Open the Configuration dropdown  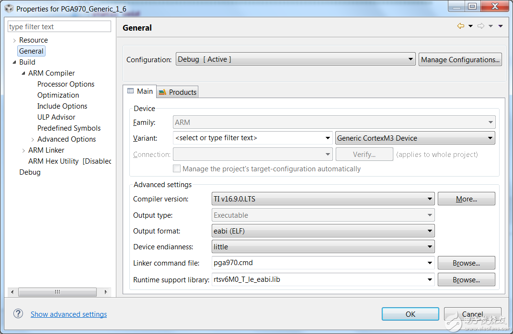click(295, 60)
